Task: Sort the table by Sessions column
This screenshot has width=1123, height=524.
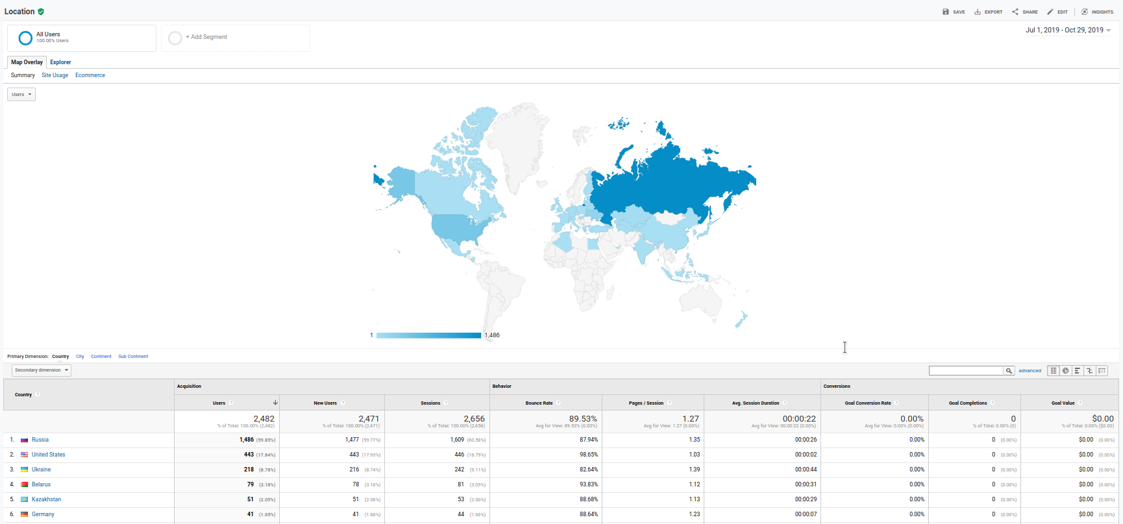Action: 430,403
